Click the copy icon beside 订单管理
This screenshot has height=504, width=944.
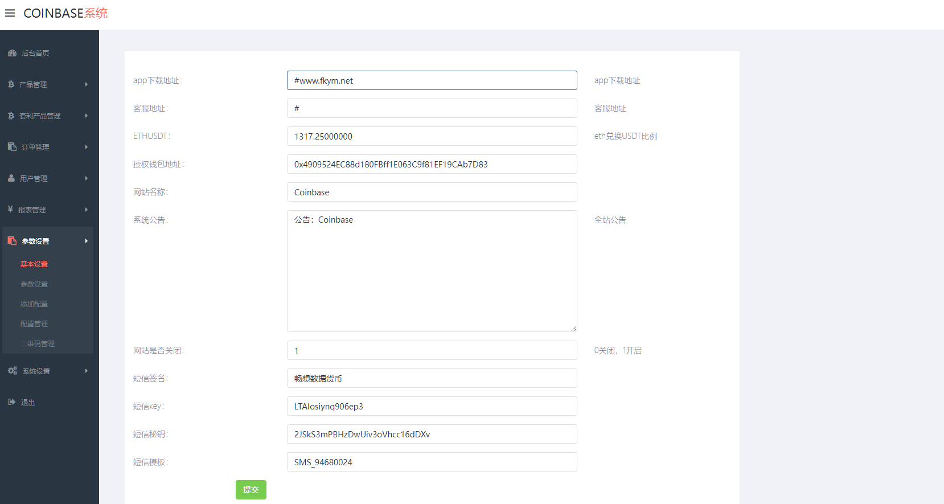(12, 147)
